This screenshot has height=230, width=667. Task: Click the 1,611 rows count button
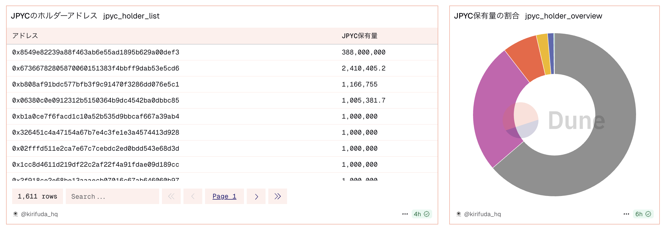pos(37,196)
